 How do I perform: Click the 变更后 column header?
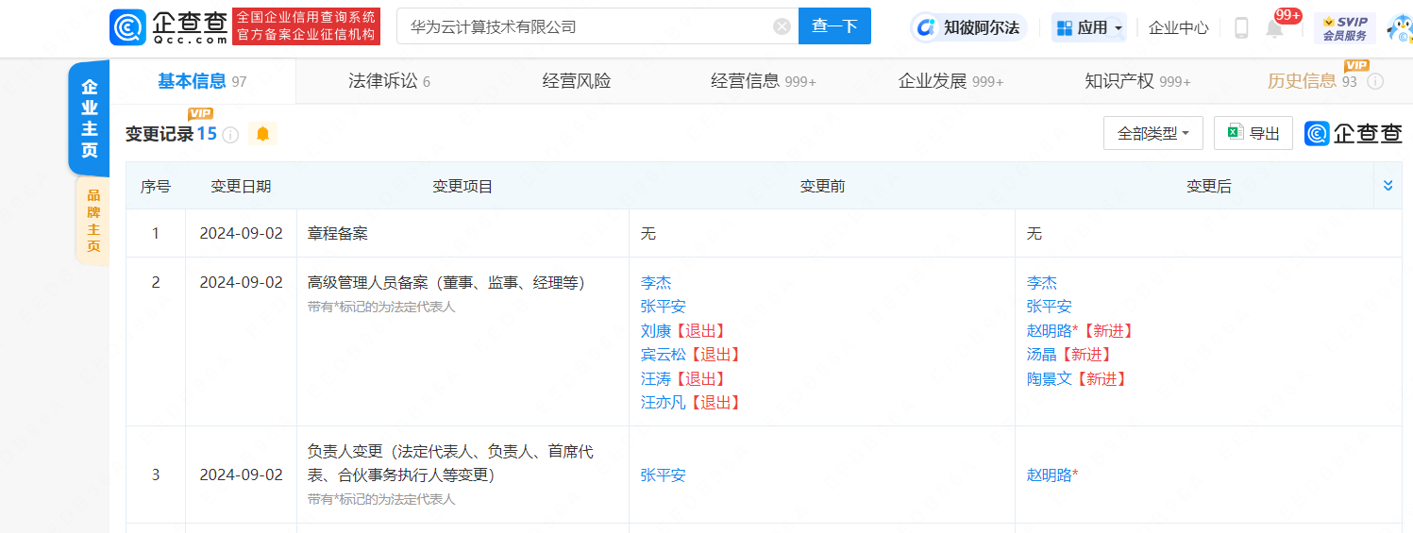(x=1208, y=186)
